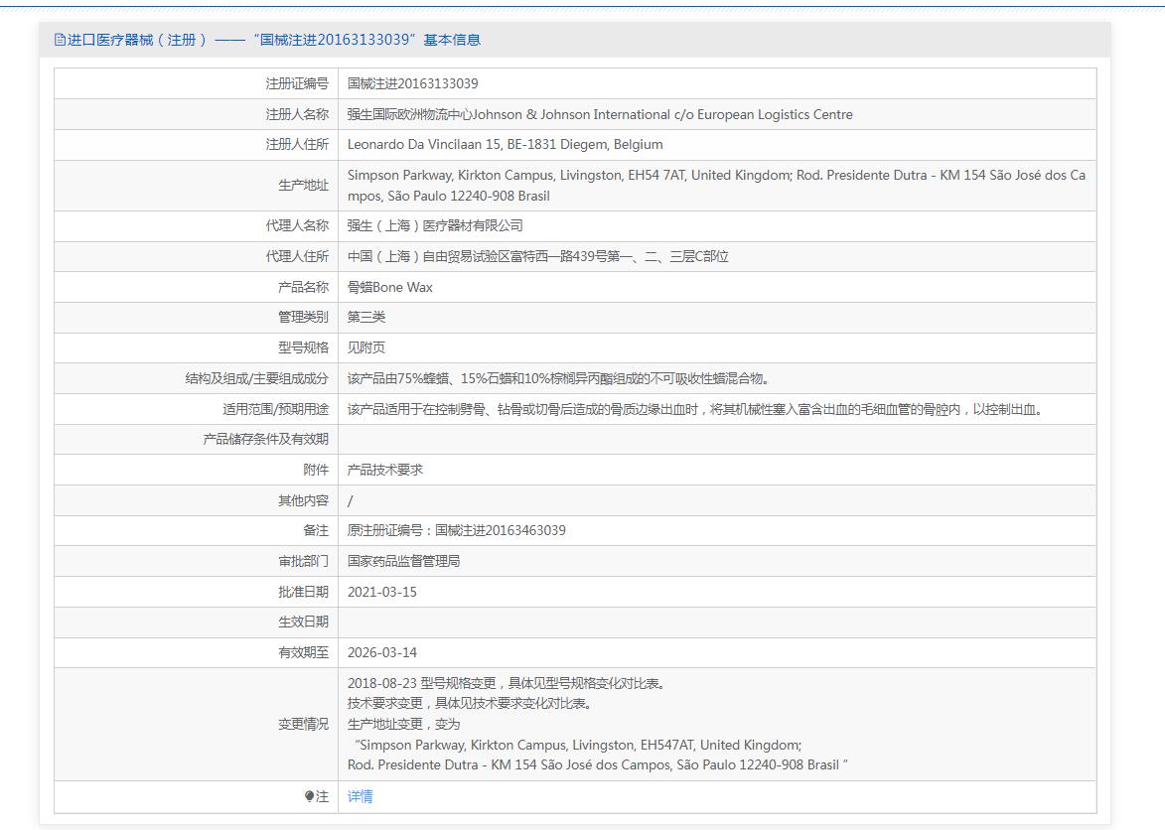Select expiry date 2026-03-14
This screenshot has height=830, width=1165.
pyautogui.click(x=382, y=652)
